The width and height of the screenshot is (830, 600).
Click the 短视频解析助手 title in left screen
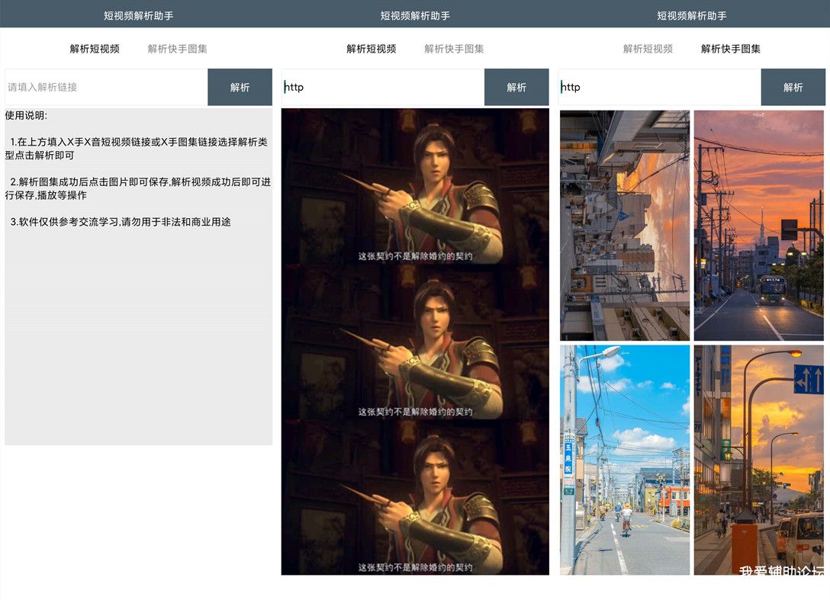coord(138,16)
